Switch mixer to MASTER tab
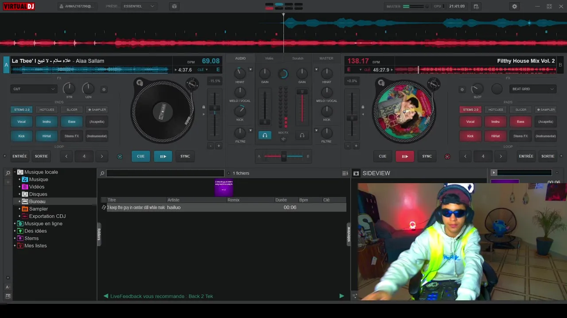 click(x=326, y=58)
